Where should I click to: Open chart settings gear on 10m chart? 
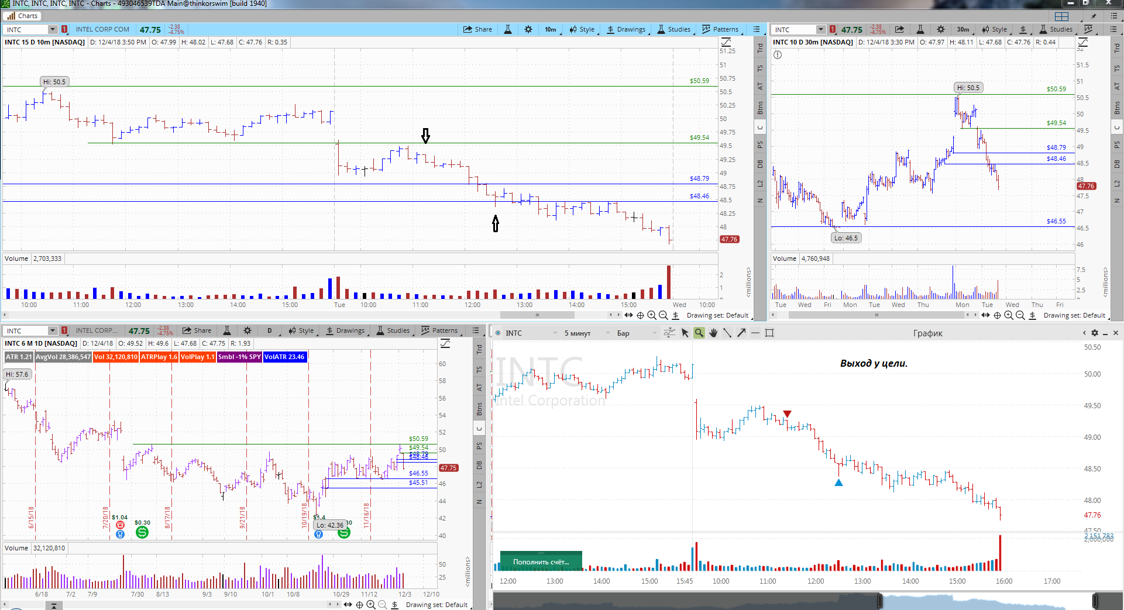coord(528,29)
